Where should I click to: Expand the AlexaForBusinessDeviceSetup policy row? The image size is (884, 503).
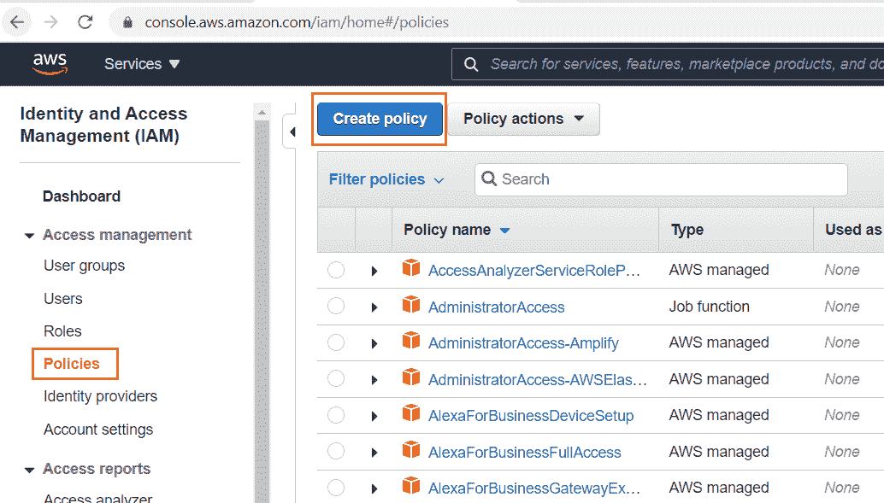tap(374, 416)
